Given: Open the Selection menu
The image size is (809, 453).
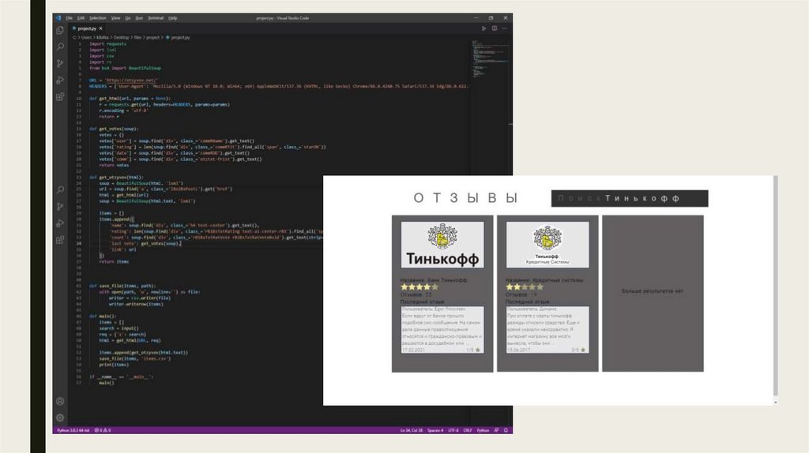Looking at the screenshot, I should coord(97,17).
